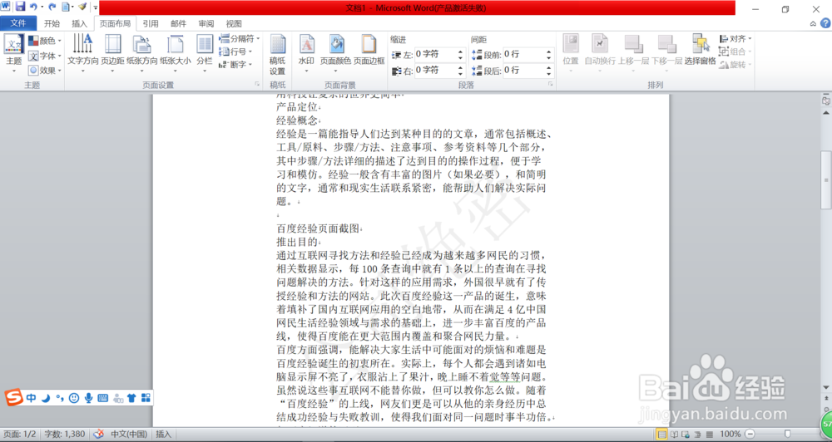Click word count 字数: 1,380
This screenshot has width=832, height=442.
point(64,434)
